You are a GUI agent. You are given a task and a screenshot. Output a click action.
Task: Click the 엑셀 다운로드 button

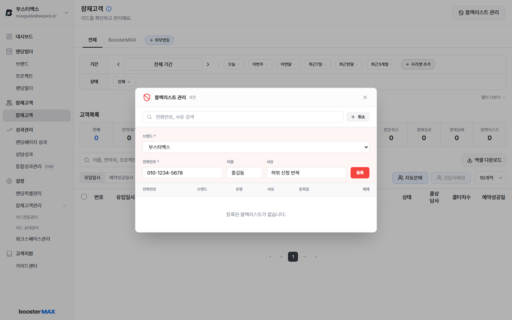click(484, 160)
